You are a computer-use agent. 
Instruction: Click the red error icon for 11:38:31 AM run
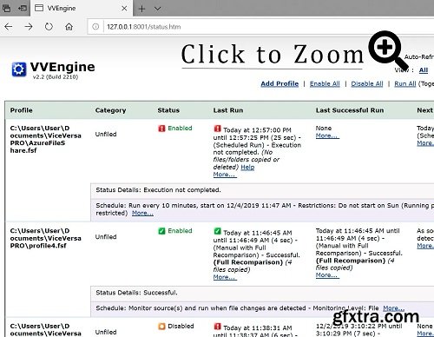coord(217,327)
